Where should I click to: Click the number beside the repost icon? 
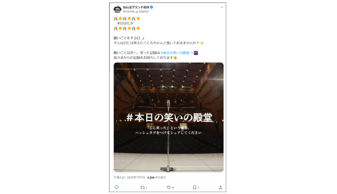(146, 188)
